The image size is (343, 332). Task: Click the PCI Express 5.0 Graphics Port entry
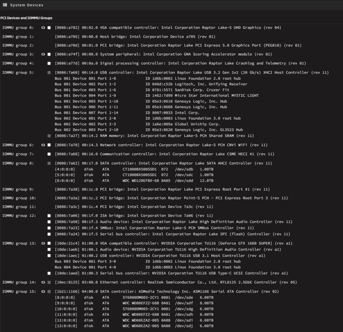[x=178, y=46]
